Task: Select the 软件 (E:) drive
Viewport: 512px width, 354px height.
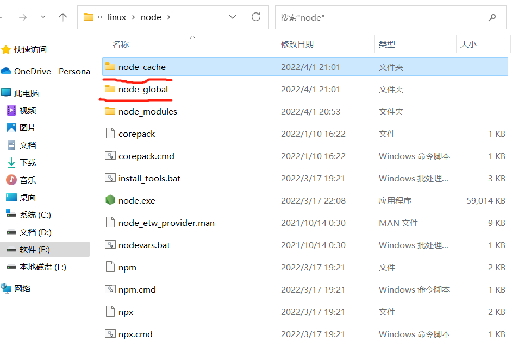Action: 45,250
